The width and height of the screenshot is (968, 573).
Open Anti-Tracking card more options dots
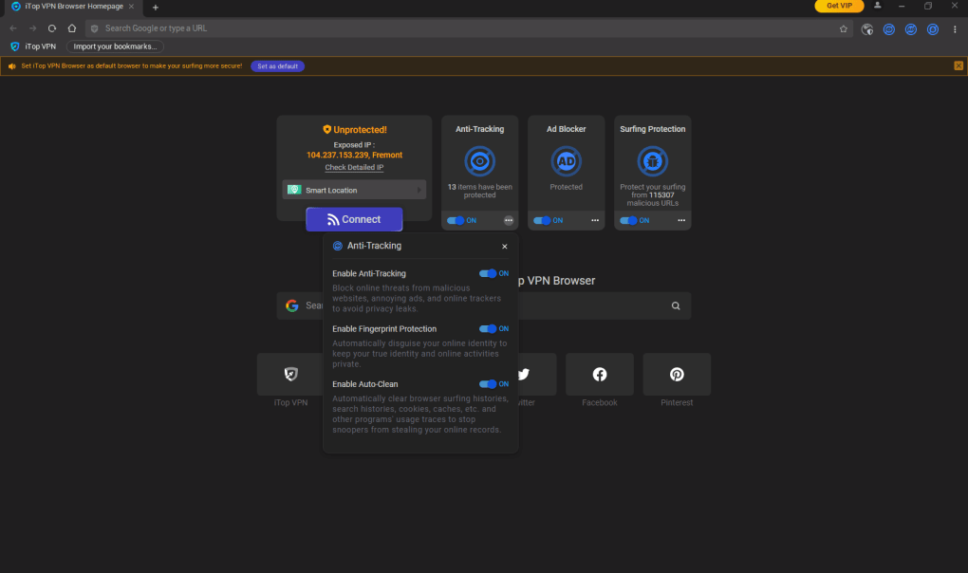pyautogui.click(x=509, y=220)
